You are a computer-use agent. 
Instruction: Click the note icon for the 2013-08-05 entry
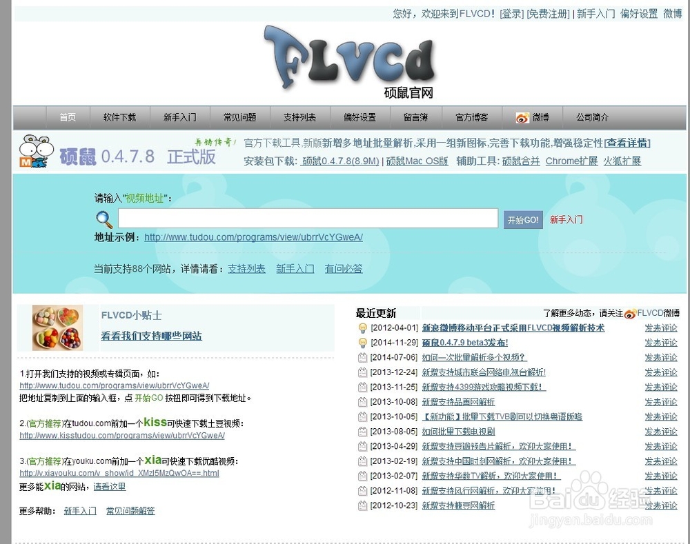coord(363,432)
